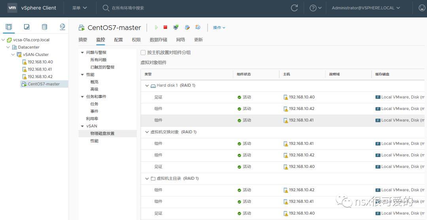Collapse the vSAN section in sidebar
Screen dimensions: 427x220
coord(83,126)
